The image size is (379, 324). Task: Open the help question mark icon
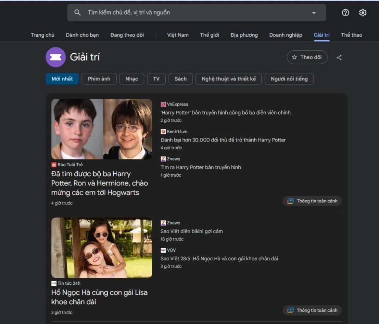(x=345, y=13)
